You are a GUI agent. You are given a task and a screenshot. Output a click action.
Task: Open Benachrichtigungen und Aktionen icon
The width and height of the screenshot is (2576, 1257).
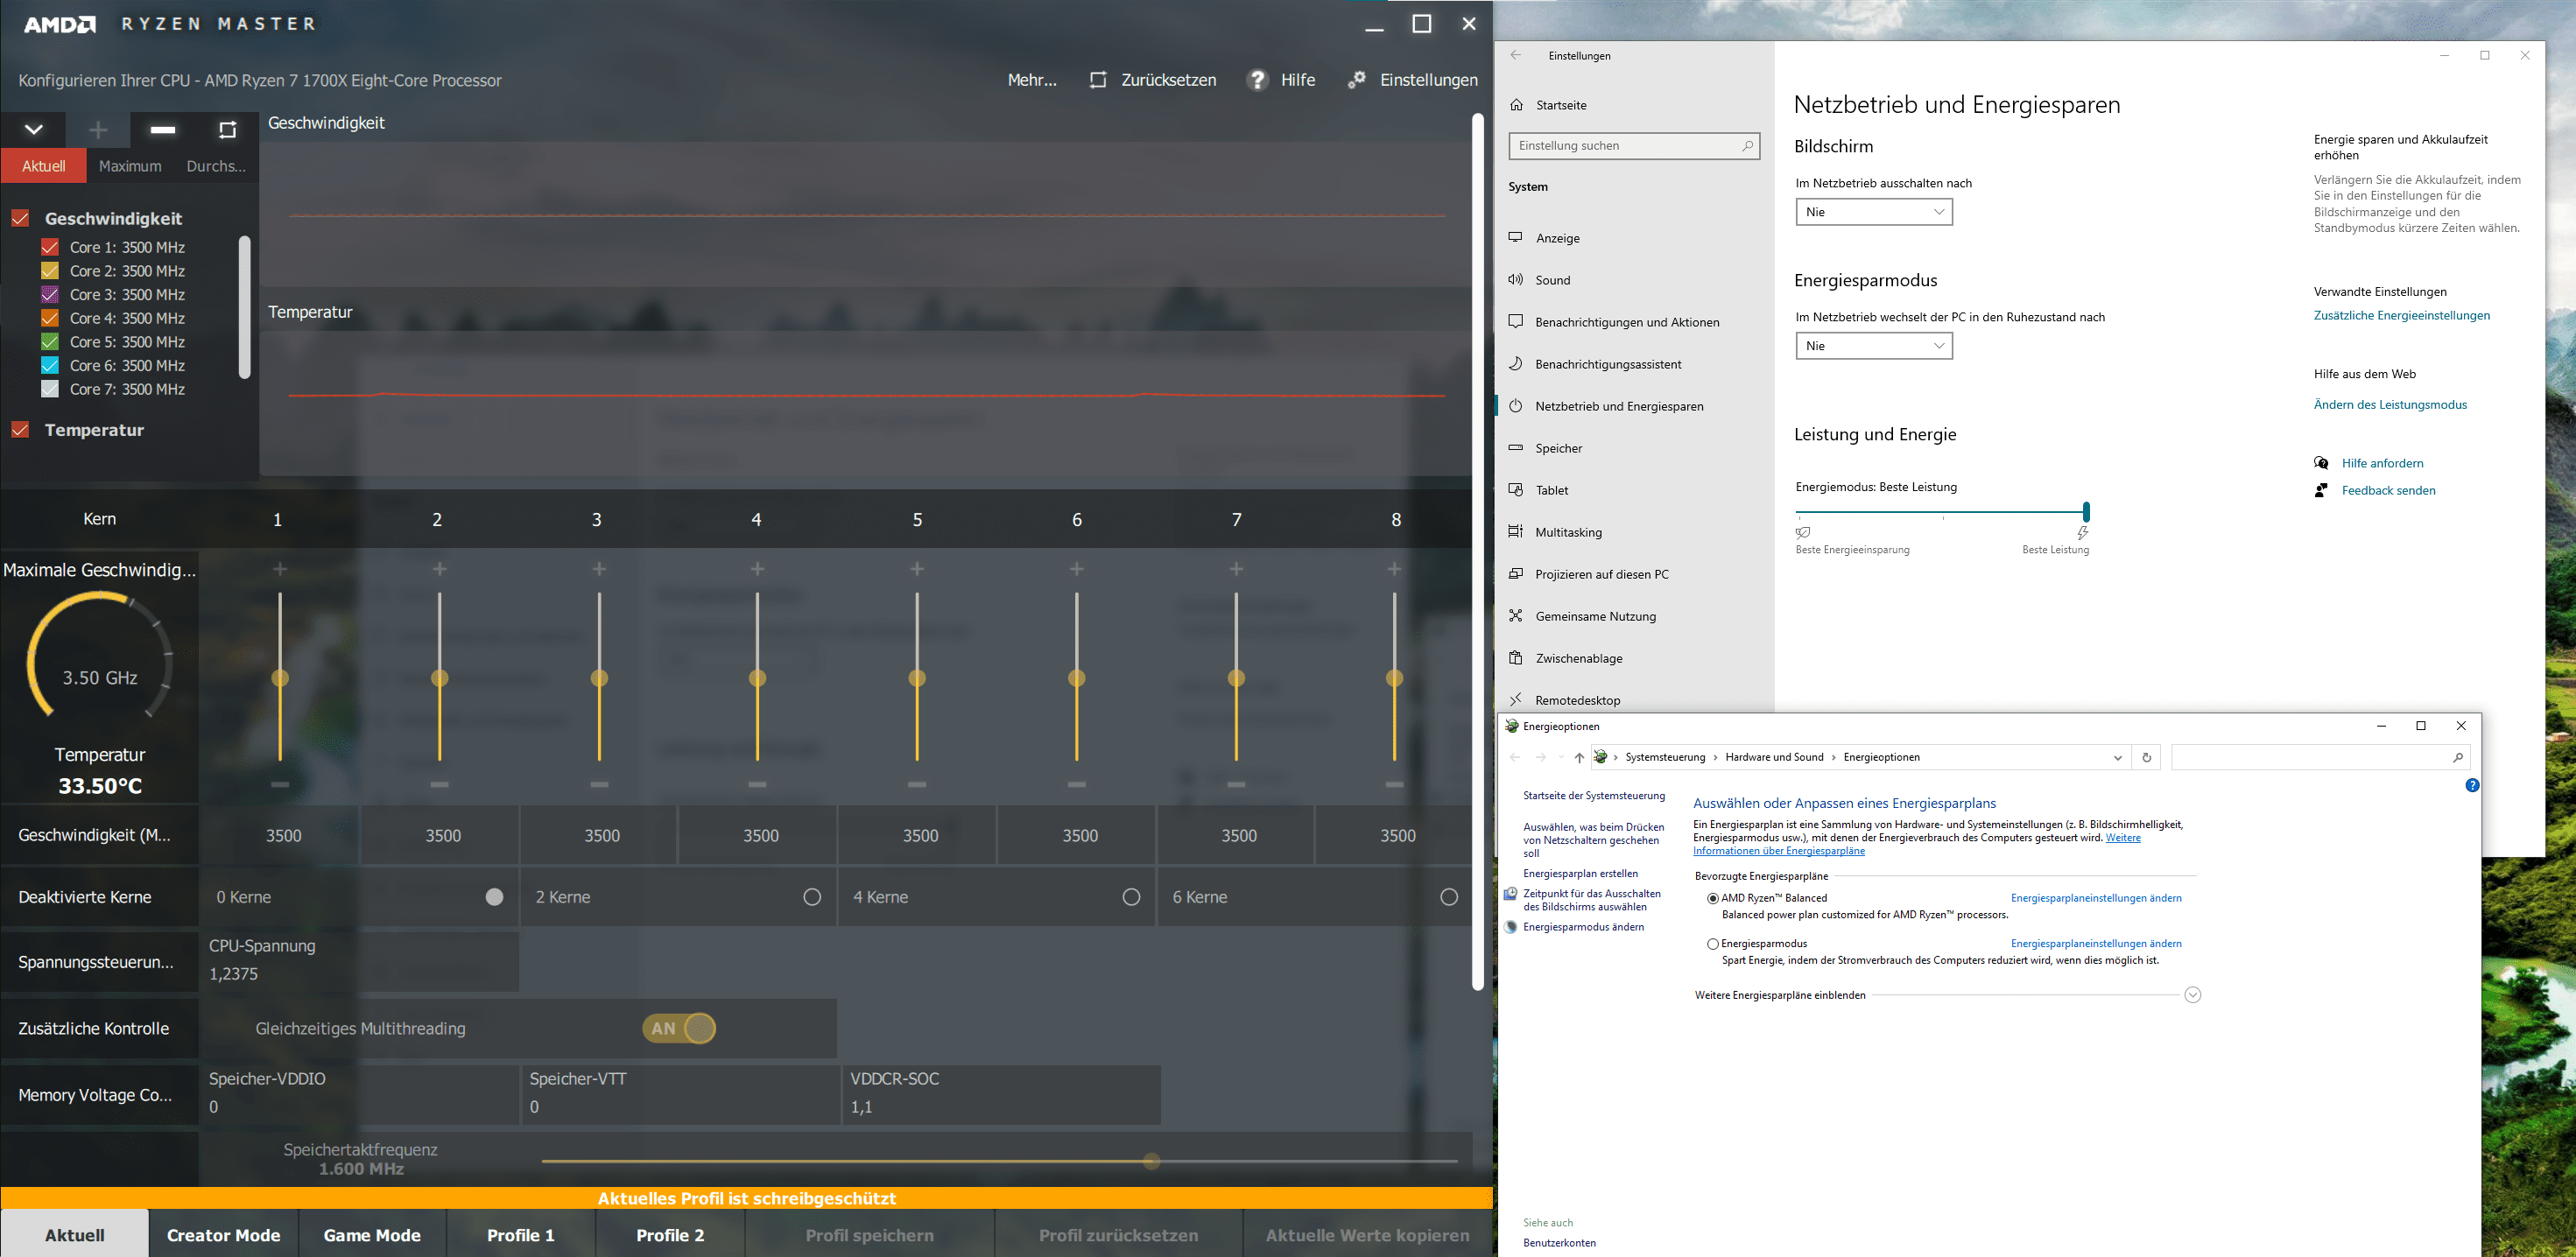coord(1516,322)
